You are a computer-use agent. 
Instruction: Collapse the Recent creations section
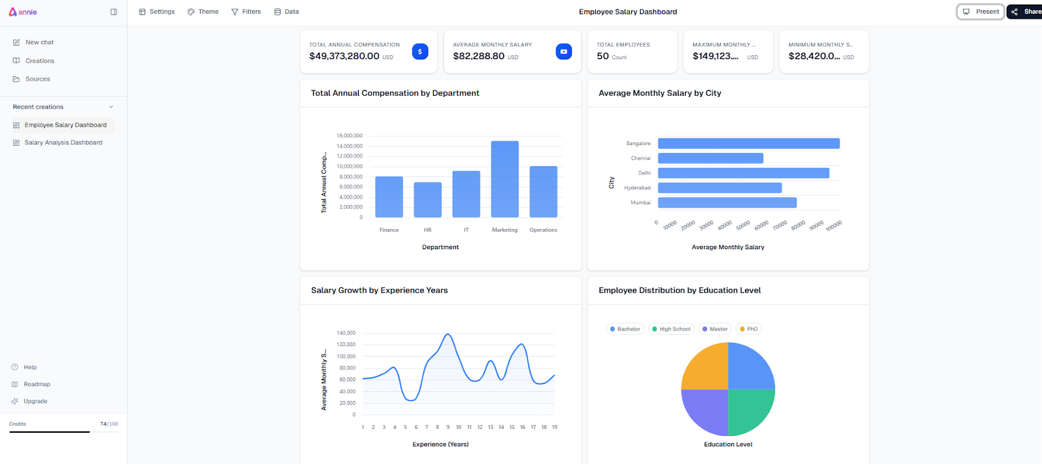pyautogui.click(x=111, y=107)
